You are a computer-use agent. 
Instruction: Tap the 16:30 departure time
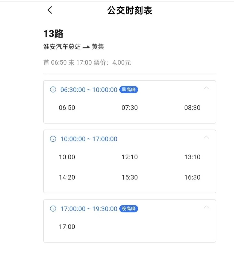coord(192,177)
